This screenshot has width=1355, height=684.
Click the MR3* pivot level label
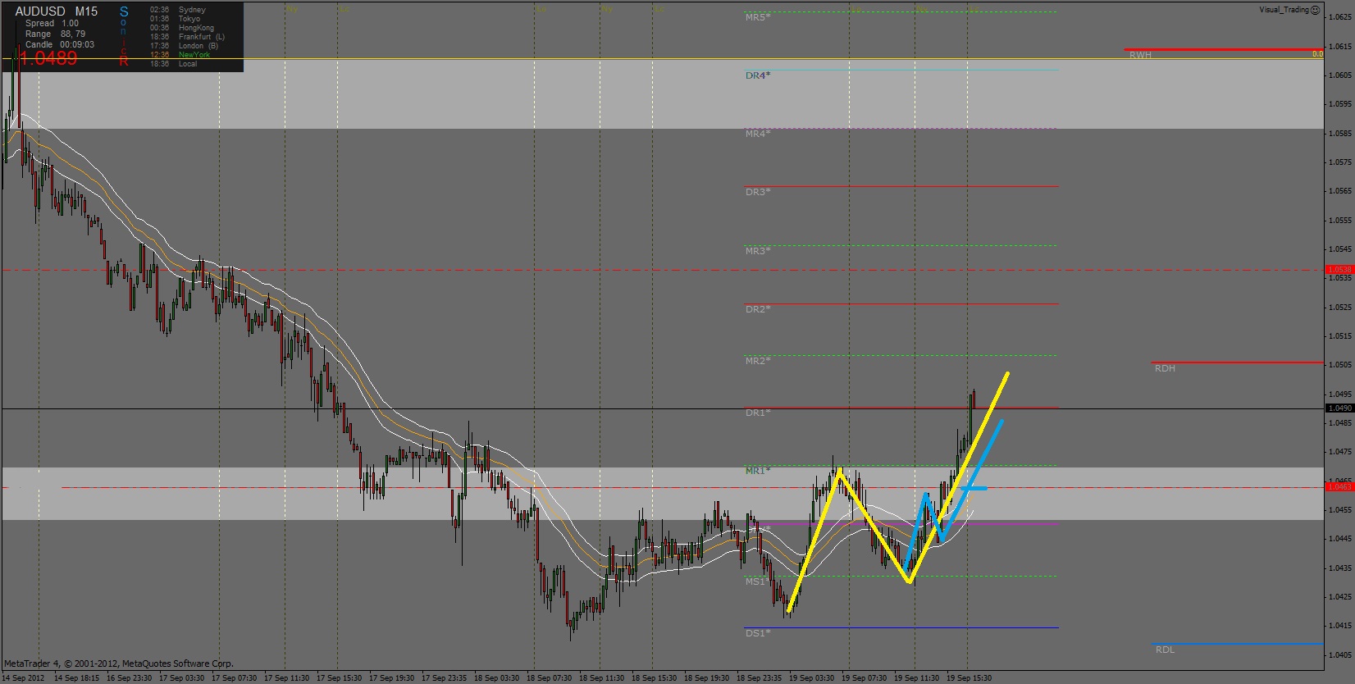coord(758,251)
